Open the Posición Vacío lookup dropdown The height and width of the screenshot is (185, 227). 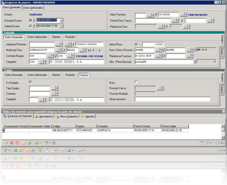pyautogui.click(x=163, y=88)
